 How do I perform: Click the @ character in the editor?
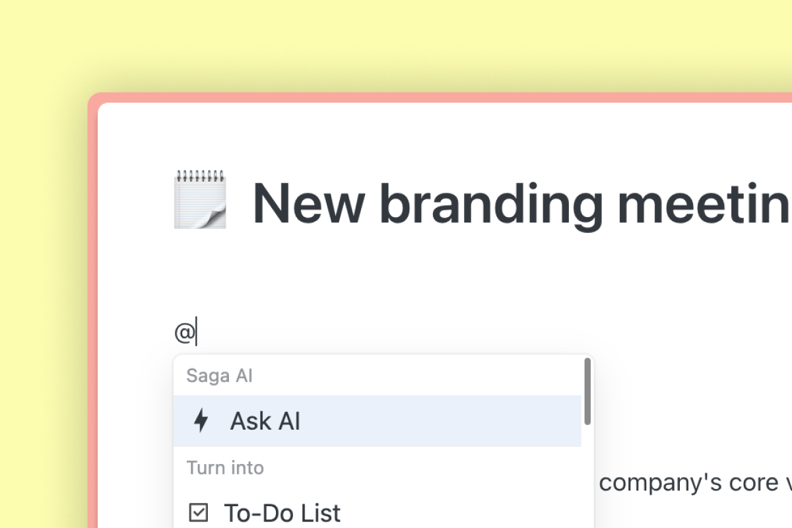point(184,333)
